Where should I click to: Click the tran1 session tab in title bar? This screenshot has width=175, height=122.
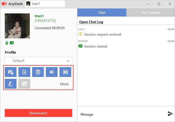[45, 4]
